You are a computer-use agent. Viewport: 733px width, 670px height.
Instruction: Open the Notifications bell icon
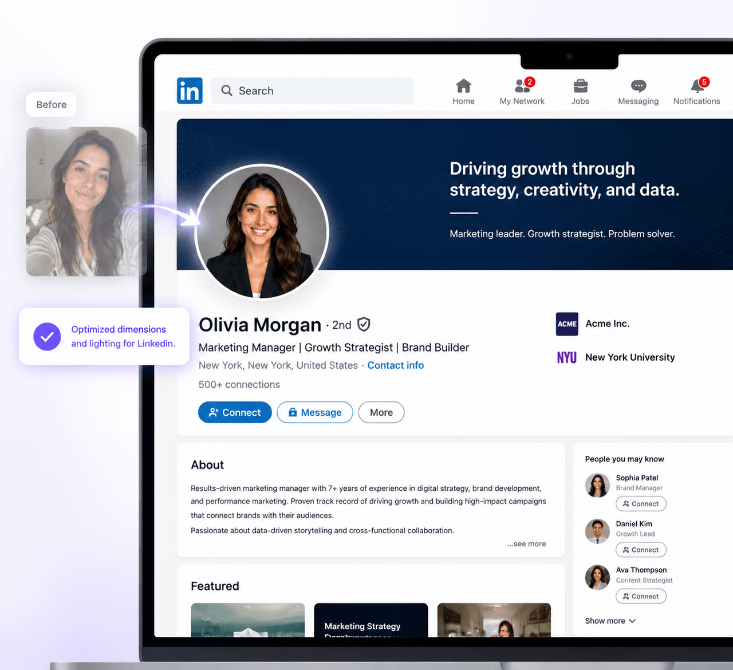point(697,86)
